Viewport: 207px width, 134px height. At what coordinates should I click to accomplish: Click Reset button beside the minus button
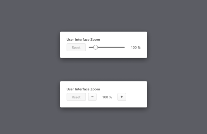click(x=76, y=97)
